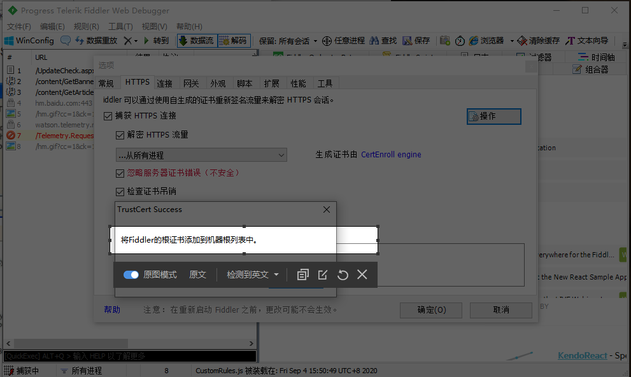Expand the Browser dropdown arrow
This screenshot has width=631, height=377.
[512, 41]
